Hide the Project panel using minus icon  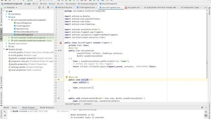52,7
